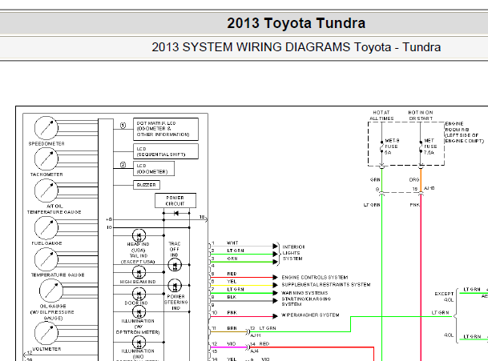Click the GRN wire label below MET-B fuse
Image resolution: width=488 pixels, height=361 pixels.
click(x=375, y=180)
